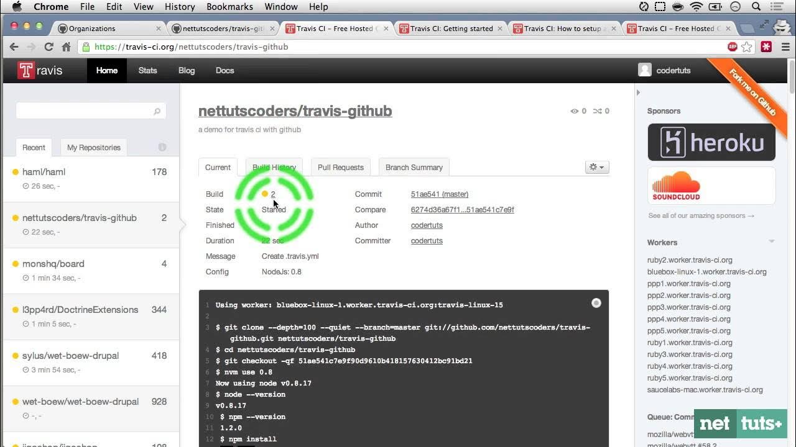796x447 pixels.
Task: Switch to Travis CI: Getting started tab
Action: point(452,29)
